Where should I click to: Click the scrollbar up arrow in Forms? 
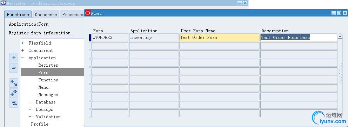coord(340,36)
